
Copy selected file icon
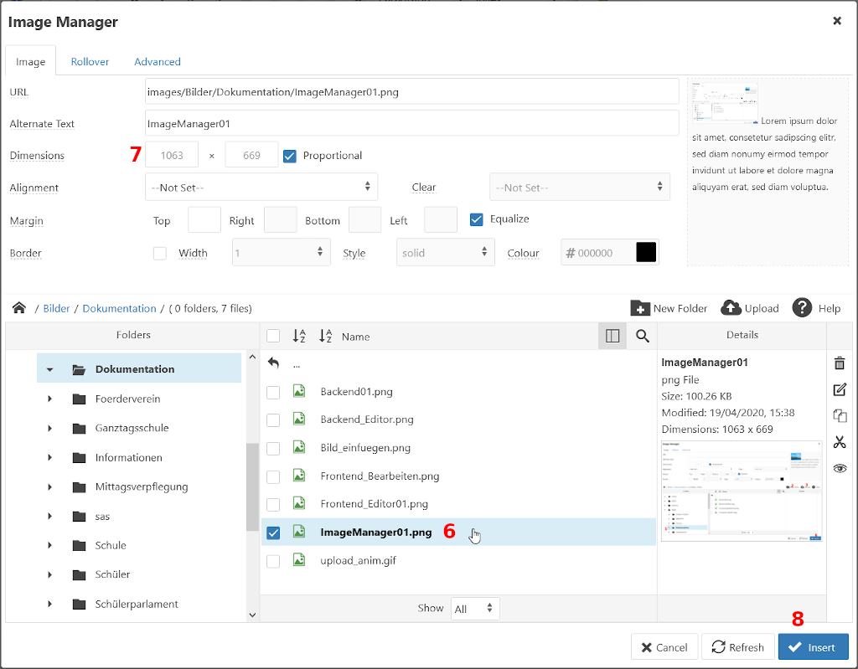click(x=840, y=416)
